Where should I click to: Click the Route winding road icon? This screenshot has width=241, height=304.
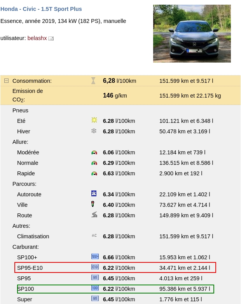[x=94, y=215]
